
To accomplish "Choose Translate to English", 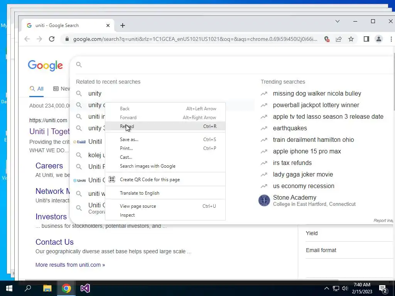I will [165, 193].
